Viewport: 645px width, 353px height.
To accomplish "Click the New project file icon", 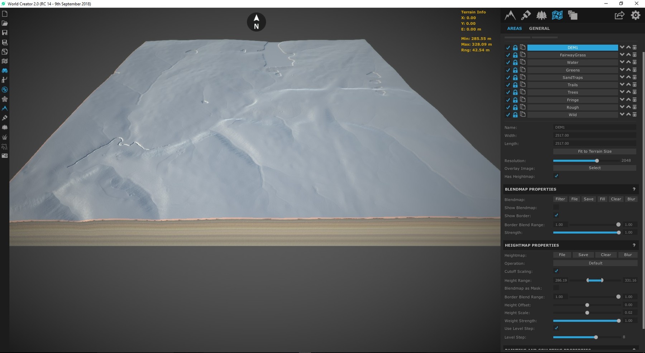I will click(x=5, y=14).
